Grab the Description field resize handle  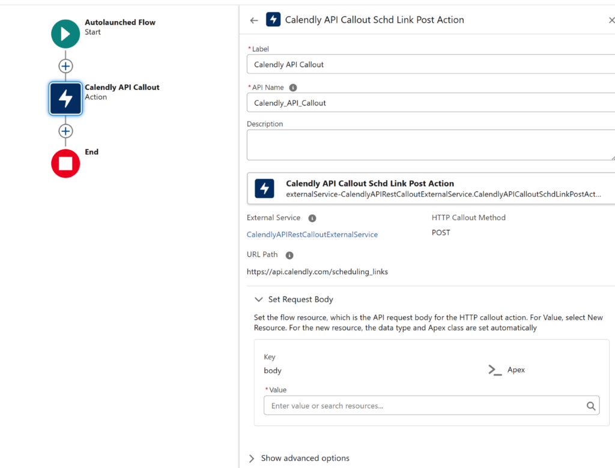613,158
